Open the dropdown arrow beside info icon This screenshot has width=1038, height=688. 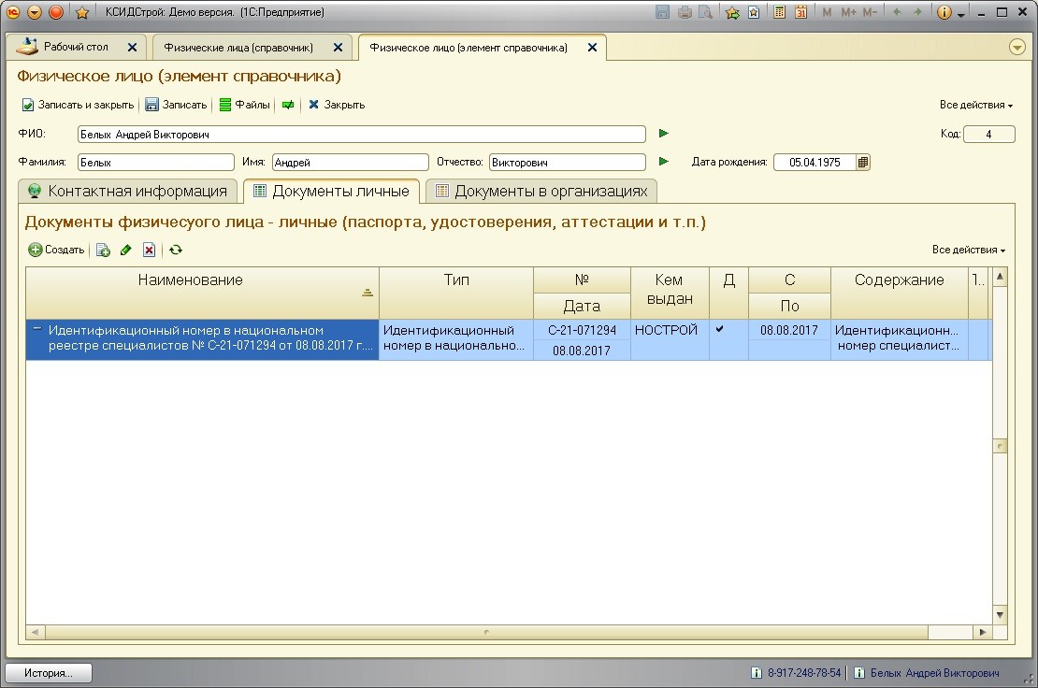pyautogui.click(x=961, y=14)
